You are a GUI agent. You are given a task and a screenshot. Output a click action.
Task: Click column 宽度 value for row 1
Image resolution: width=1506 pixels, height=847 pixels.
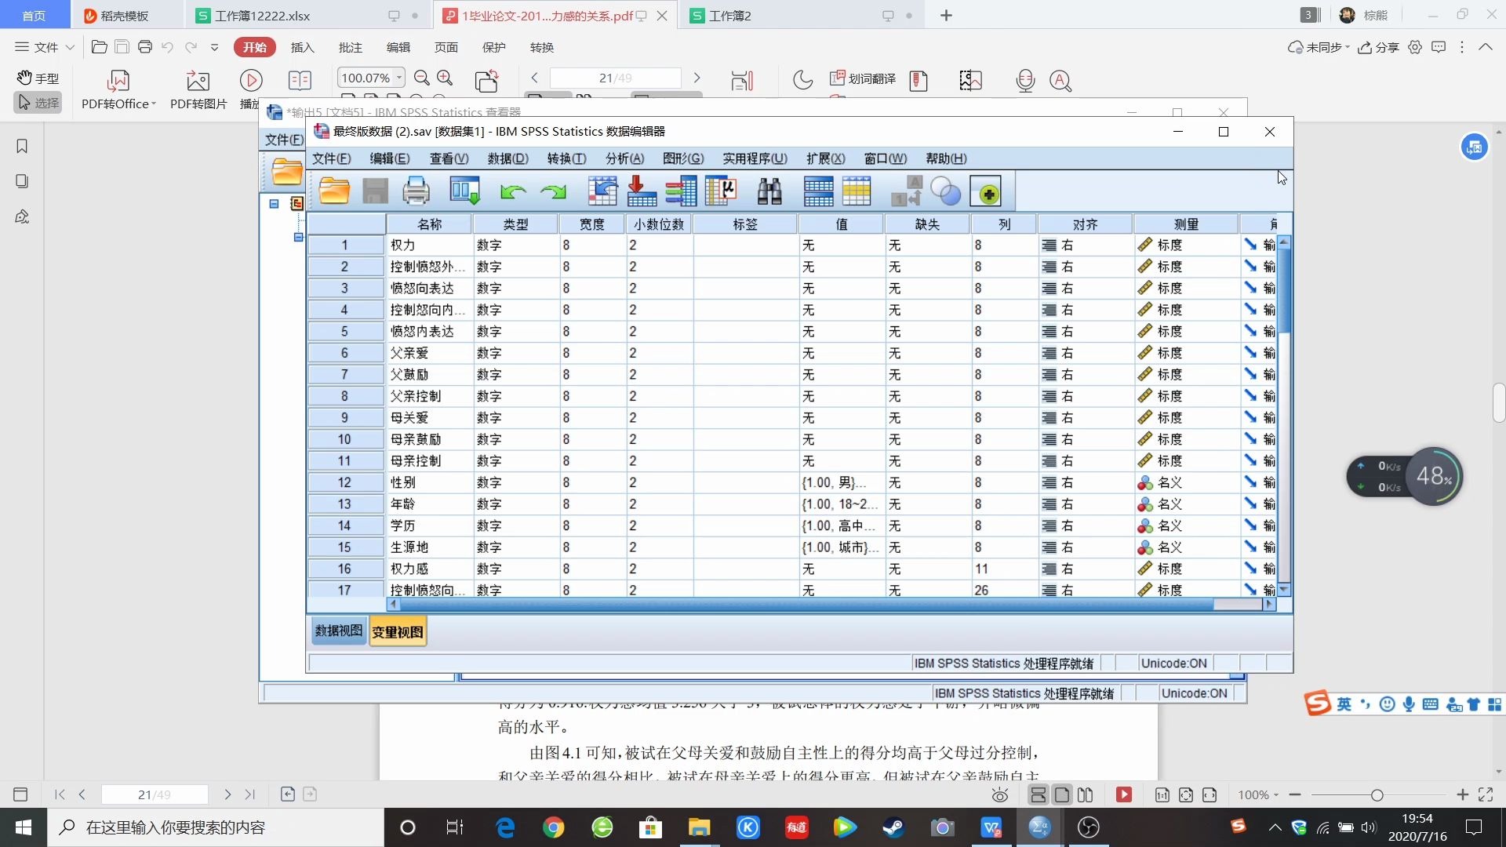591,245
